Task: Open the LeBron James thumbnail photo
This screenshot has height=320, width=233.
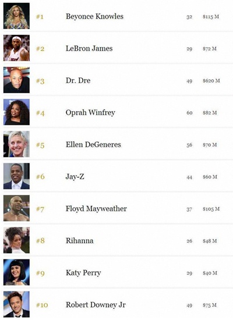Action: pyautogui.click(x=16, y=48)
